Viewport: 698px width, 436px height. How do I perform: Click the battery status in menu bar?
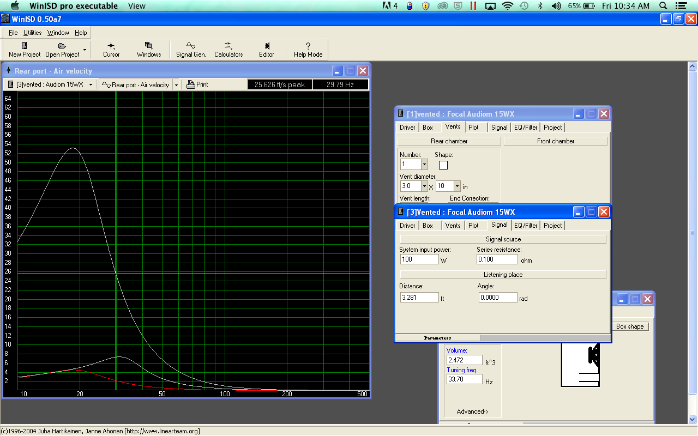click(x=581, y=6)
